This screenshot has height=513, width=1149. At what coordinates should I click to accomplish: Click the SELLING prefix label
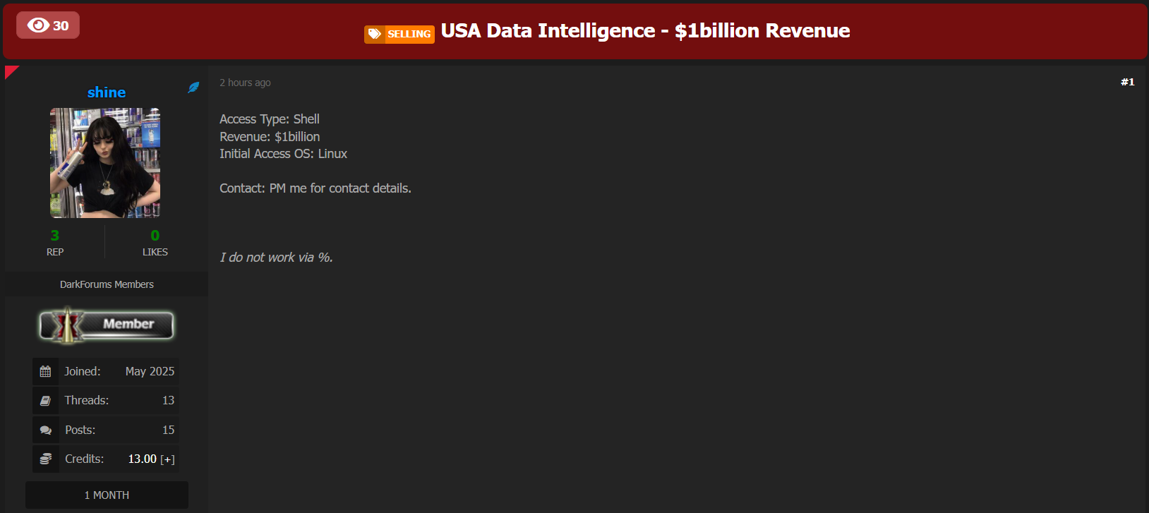tap(409, 34)
